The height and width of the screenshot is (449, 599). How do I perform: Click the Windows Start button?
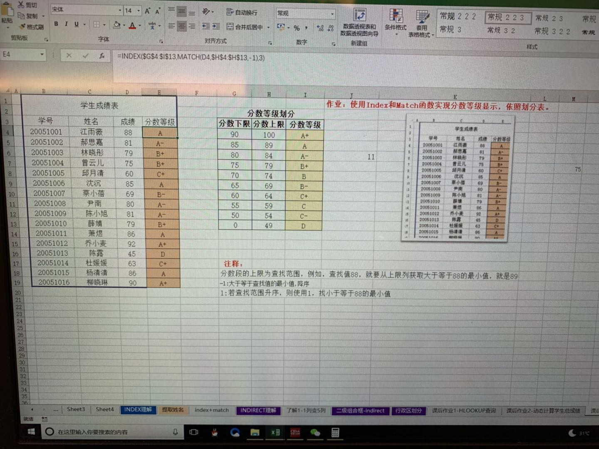click(31, 432)
